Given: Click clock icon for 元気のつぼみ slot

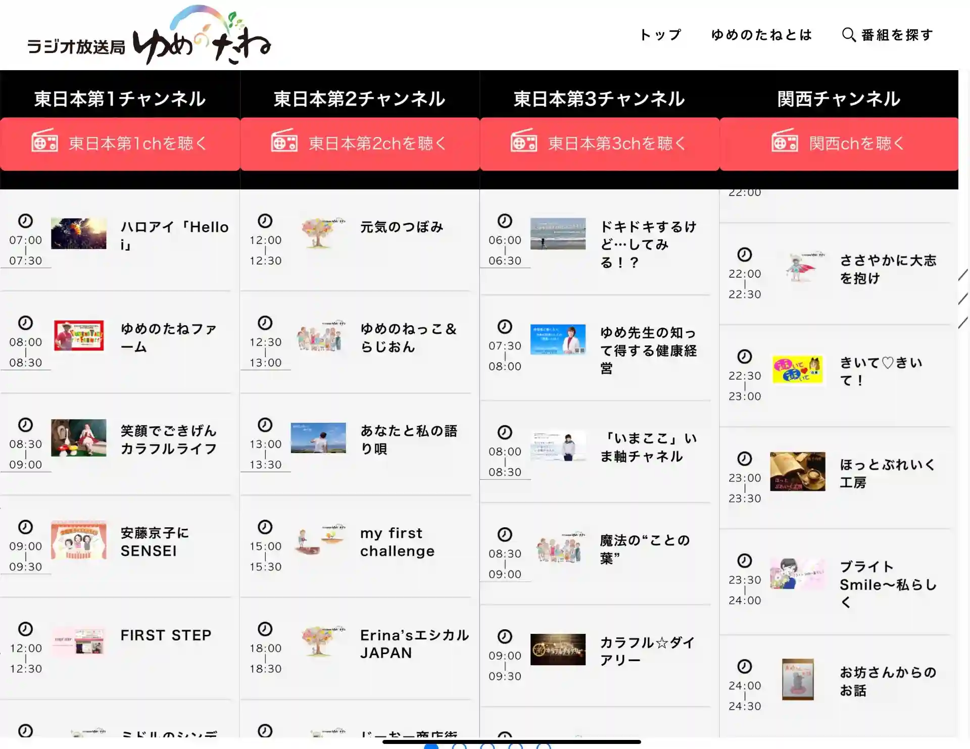Looking at the screenshot, I should (265, 221).
